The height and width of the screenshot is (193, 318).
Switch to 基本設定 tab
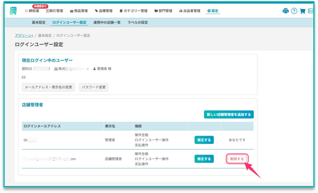pos(38,22)
